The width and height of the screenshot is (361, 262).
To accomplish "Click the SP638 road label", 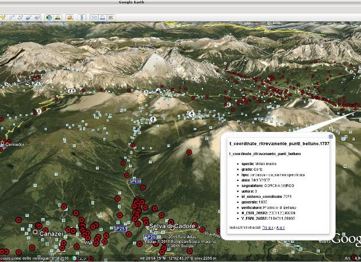I will tap(135, 181).
